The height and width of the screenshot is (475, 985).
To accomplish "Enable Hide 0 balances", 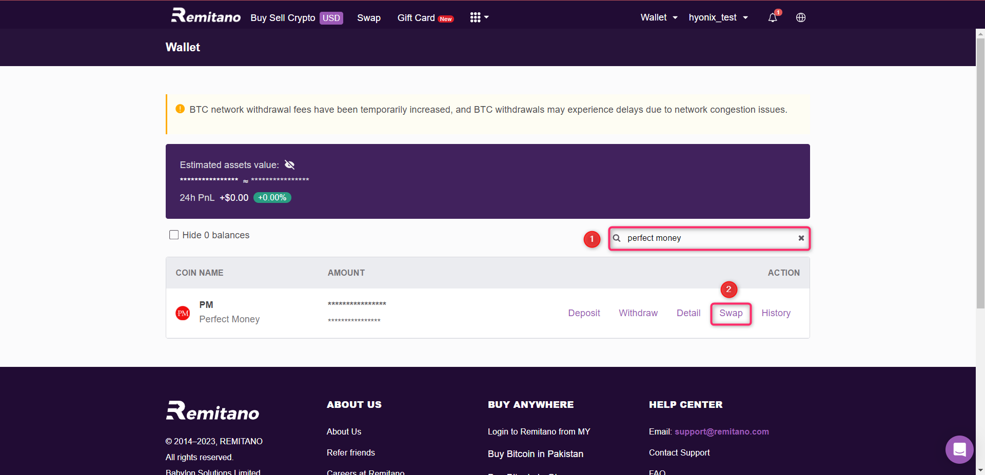I will [174, 235].
